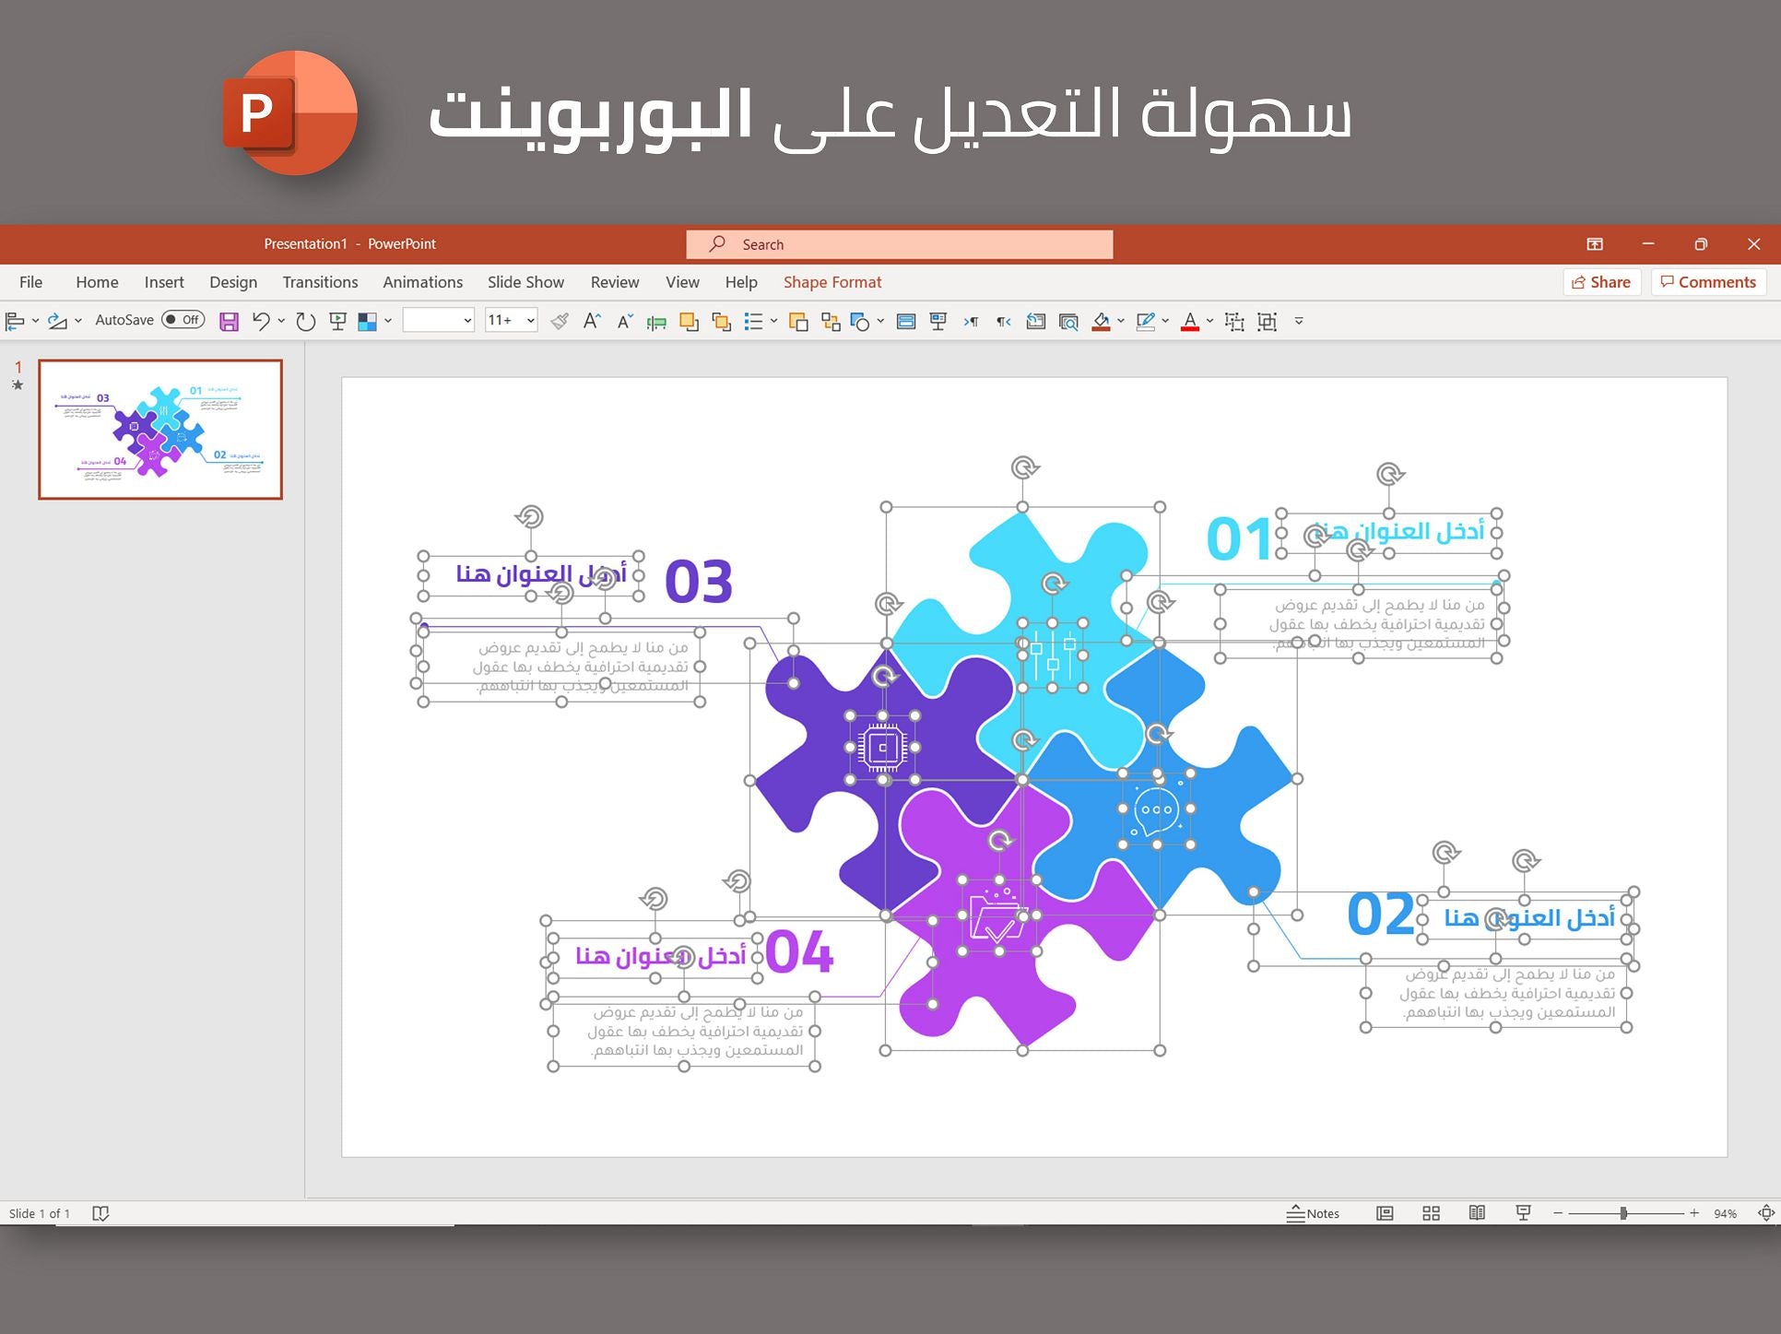
Task: Click the Comments button top right
Action: (1706, 282)
